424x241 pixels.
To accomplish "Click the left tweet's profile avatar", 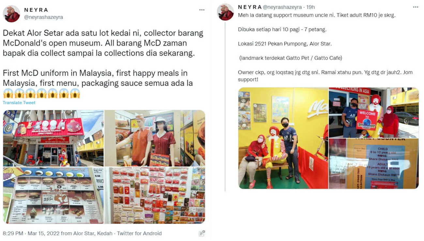I will [x=11, y=13].
